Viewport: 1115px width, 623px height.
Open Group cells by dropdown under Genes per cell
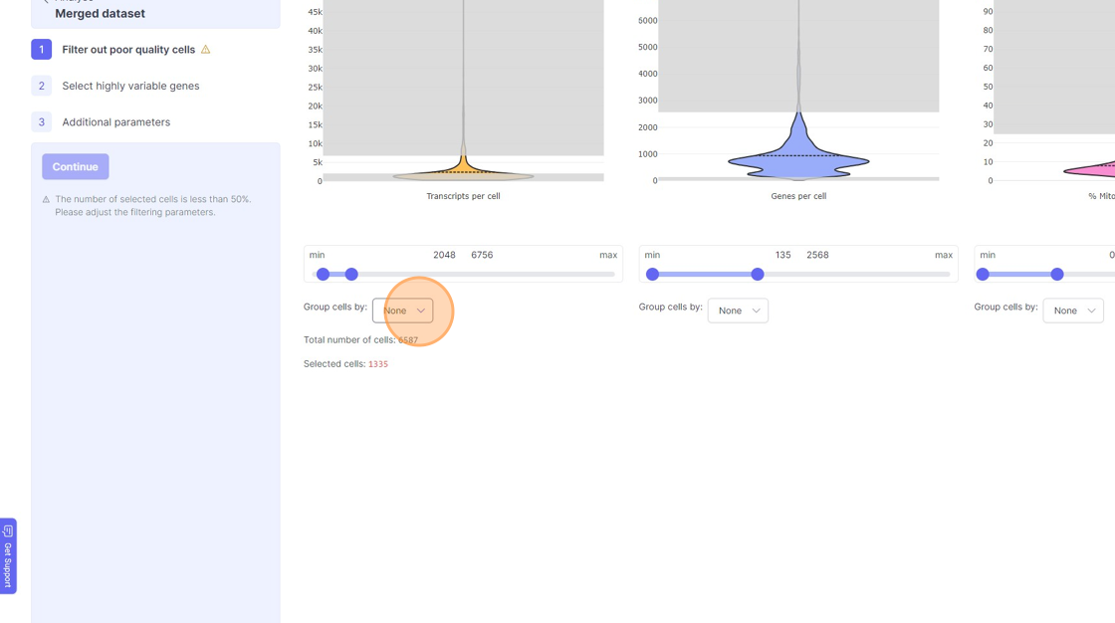[738, 311]
